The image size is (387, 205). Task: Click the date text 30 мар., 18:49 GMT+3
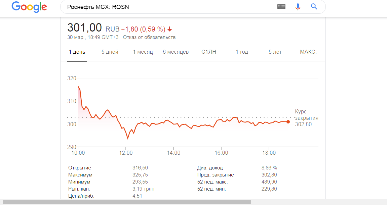(93, 37)
